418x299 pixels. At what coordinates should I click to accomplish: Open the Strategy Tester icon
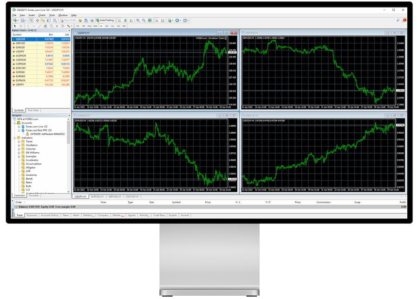(x=55, y=20)
